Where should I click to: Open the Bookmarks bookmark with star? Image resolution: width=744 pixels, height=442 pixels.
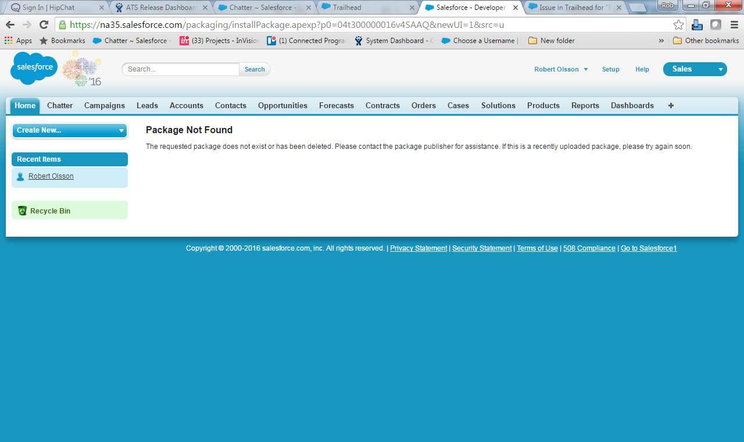click(62, 41)
